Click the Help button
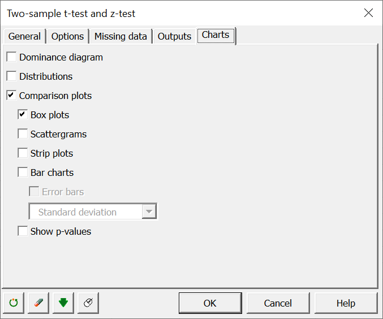Image resolution: width=383 pixels, height=319 pixels. point(346,303)
